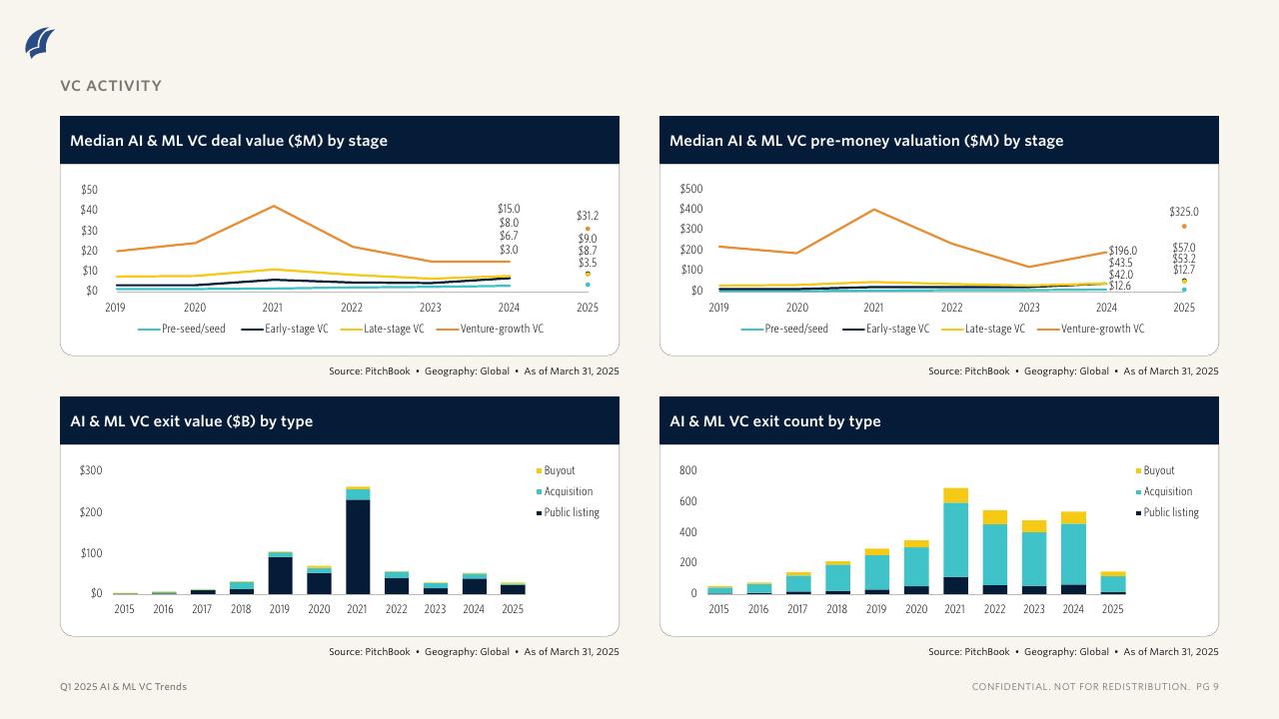Click the teal Acquisition legend square
The image size is (1279, 719).
point(538,491)
